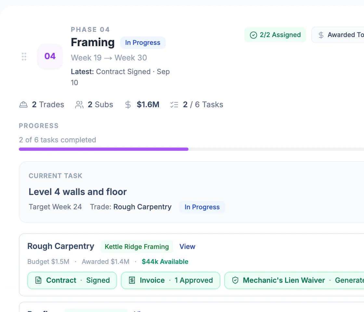The image size is (364, 312).
Task: Click the checkmark circle in 2/2 Assigned
Action: coord(253,35)
